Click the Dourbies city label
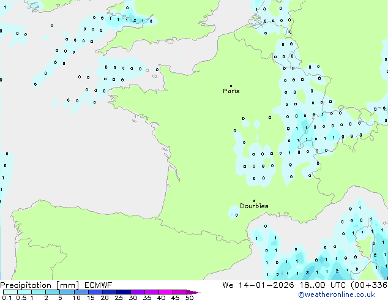This screenshot has width=388, height=300. [254, 206]
